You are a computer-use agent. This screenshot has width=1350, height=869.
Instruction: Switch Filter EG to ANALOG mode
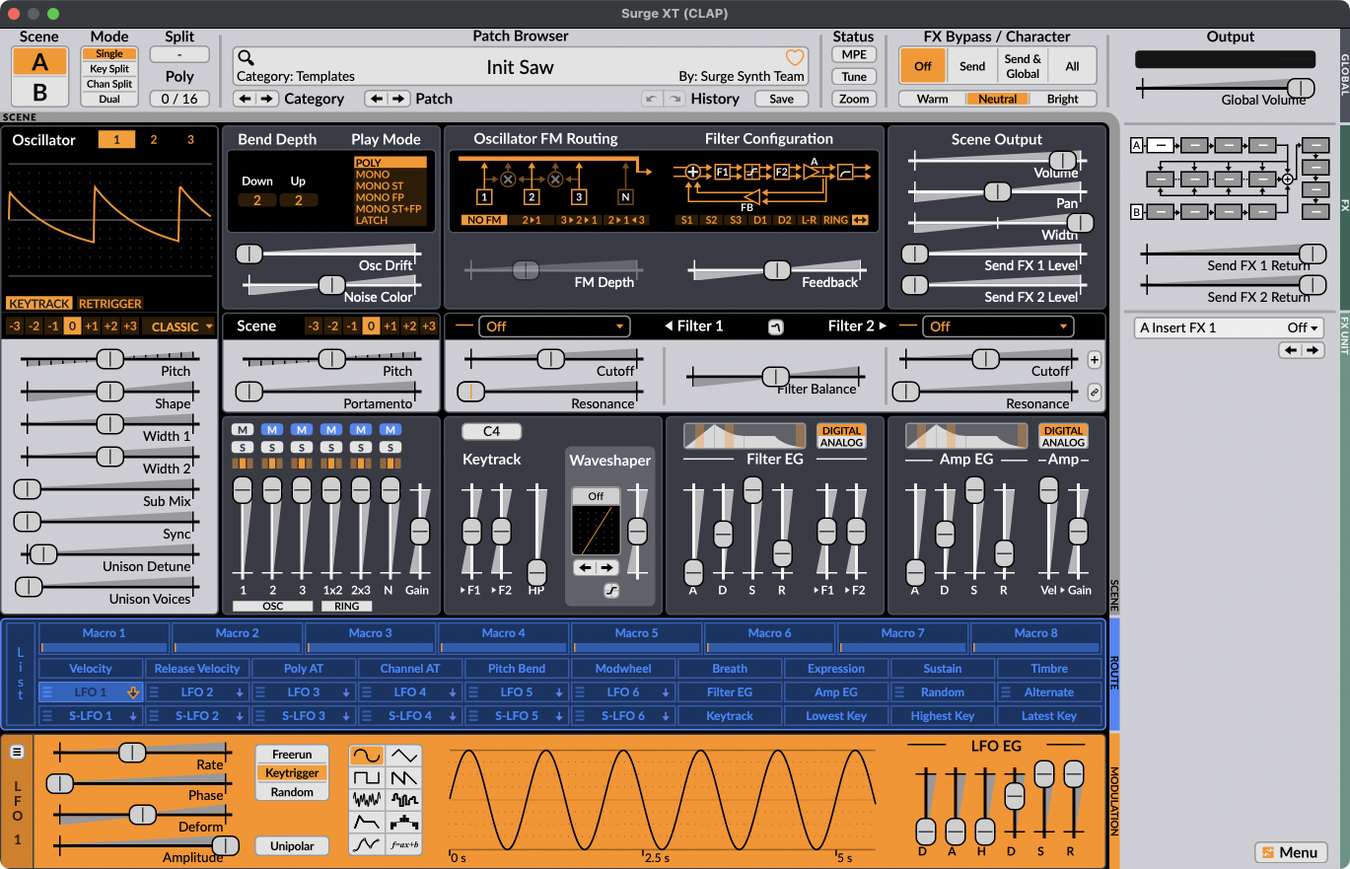click(x=841, y=443)
